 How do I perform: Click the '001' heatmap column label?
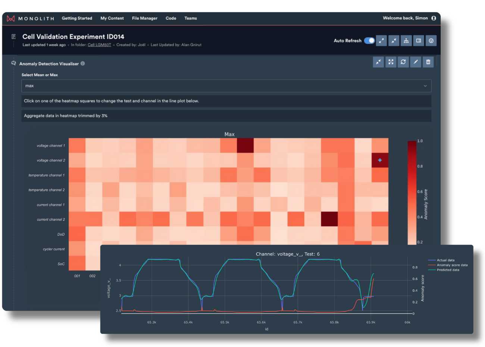(77, 276)
